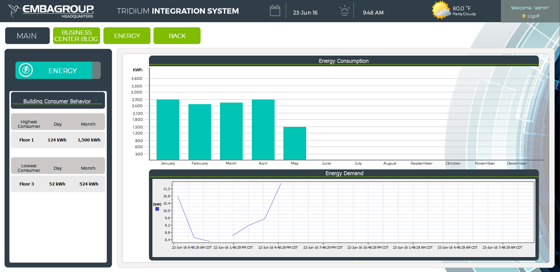Click the September axis label
560x272 pixels.
tap(422, 163)
